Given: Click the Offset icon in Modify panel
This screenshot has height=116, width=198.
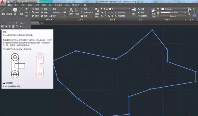Looking at the screenshot, I should click(x=65, y=16).
